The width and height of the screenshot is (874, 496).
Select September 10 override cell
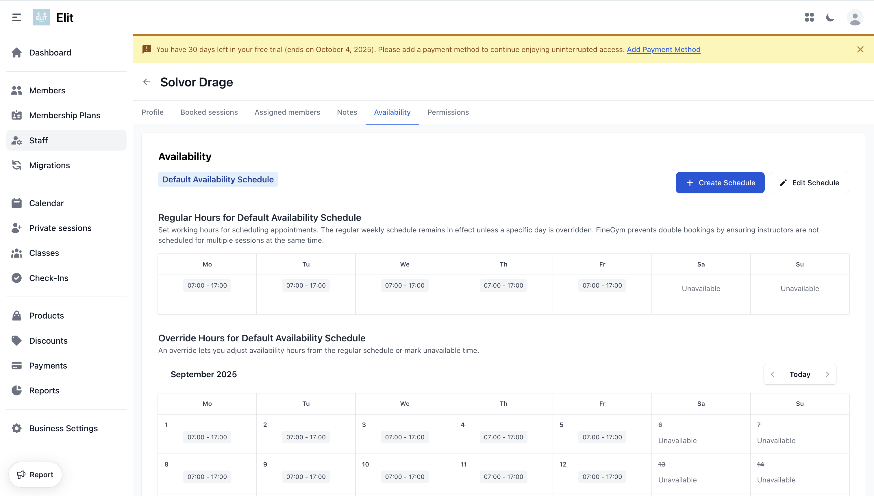tap(405, 473)
